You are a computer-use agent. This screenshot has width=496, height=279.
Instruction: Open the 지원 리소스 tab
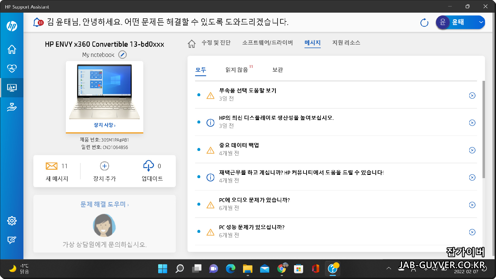(x=346, y=43)
